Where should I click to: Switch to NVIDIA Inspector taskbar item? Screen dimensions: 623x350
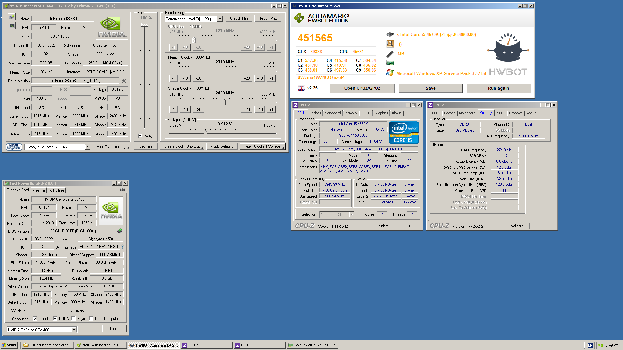[x=101, y=345]
